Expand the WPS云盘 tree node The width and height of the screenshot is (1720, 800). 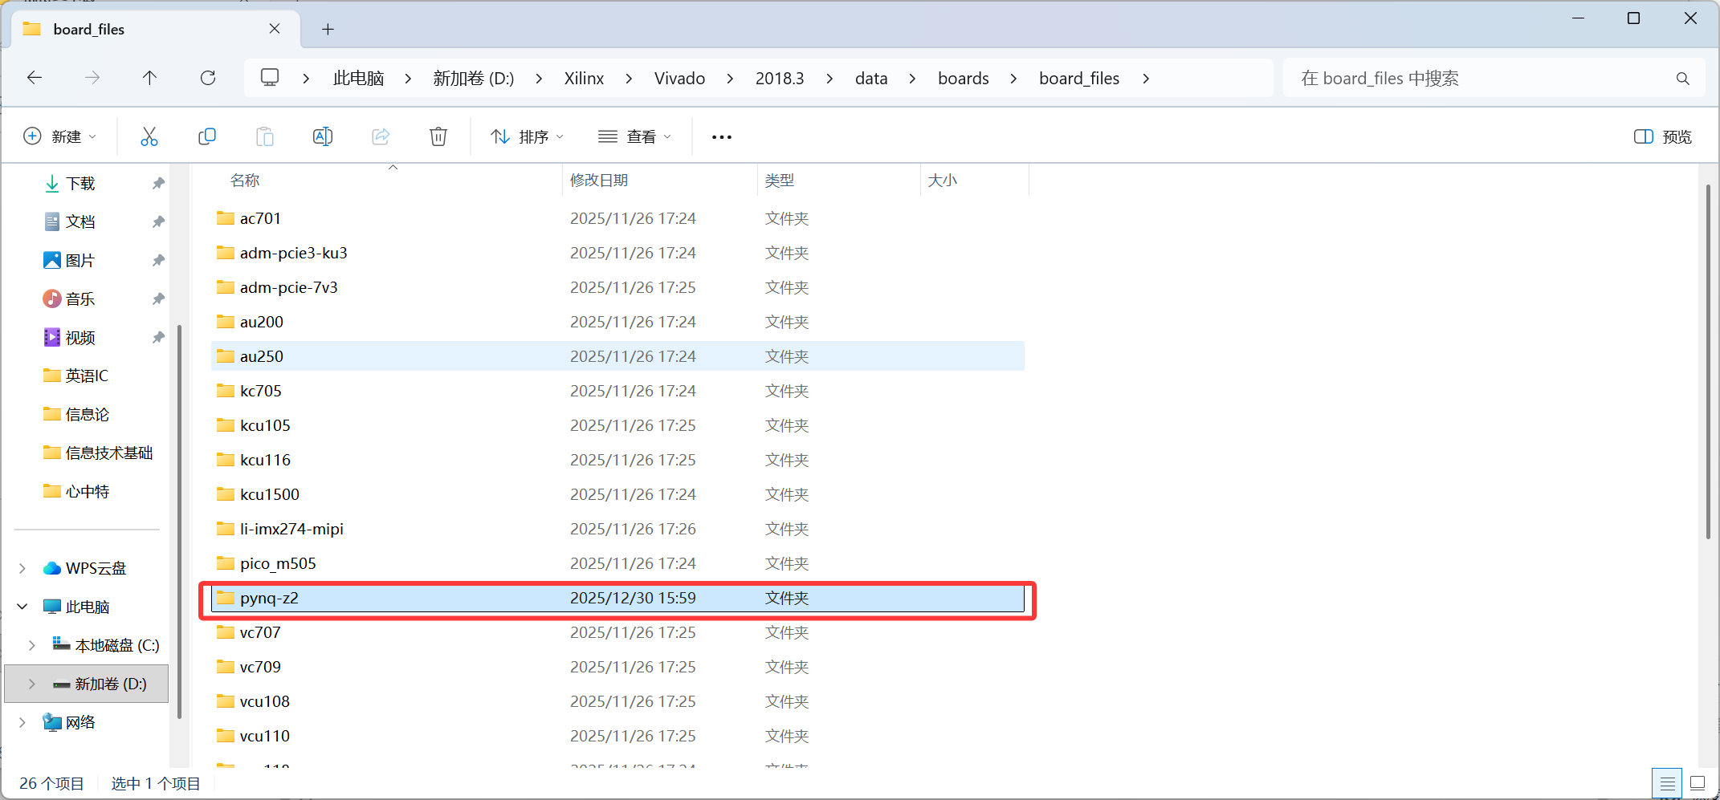point(22,568)
